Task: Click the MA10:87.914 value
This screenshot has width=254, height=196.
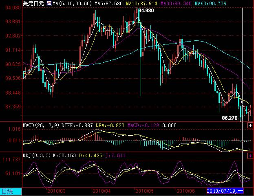Action: click(x=141, y=3)
